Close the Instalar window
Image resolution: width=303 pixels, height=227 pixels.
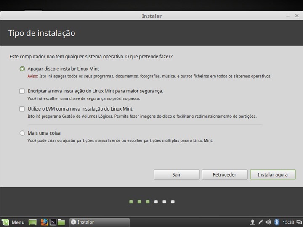tap(297, 16)
